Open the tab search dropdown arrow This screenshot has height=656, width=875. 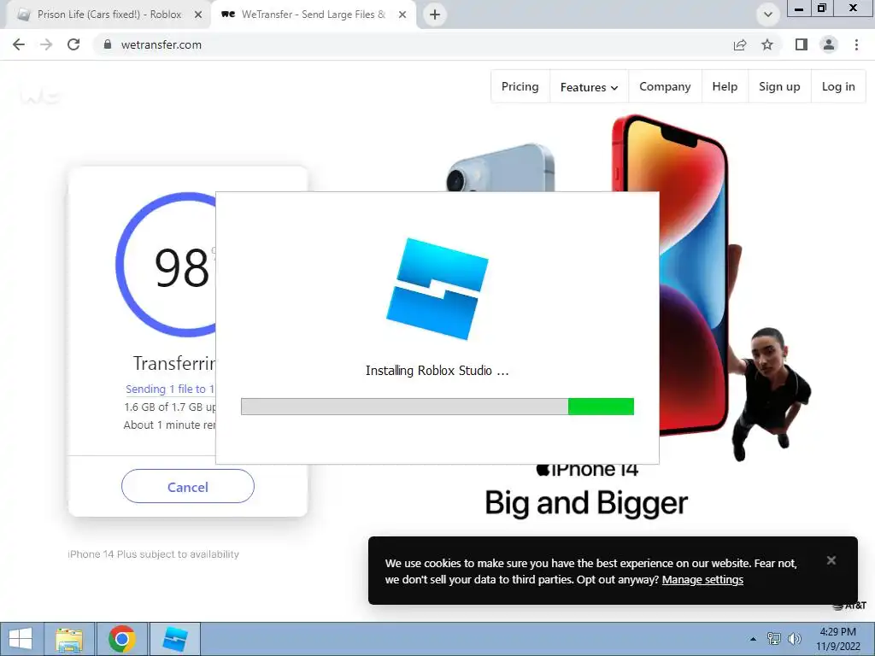(x=768, y=15)
